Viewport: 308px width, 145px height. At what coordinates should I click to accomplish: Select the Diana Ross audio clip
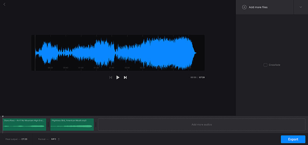[25, 124]
